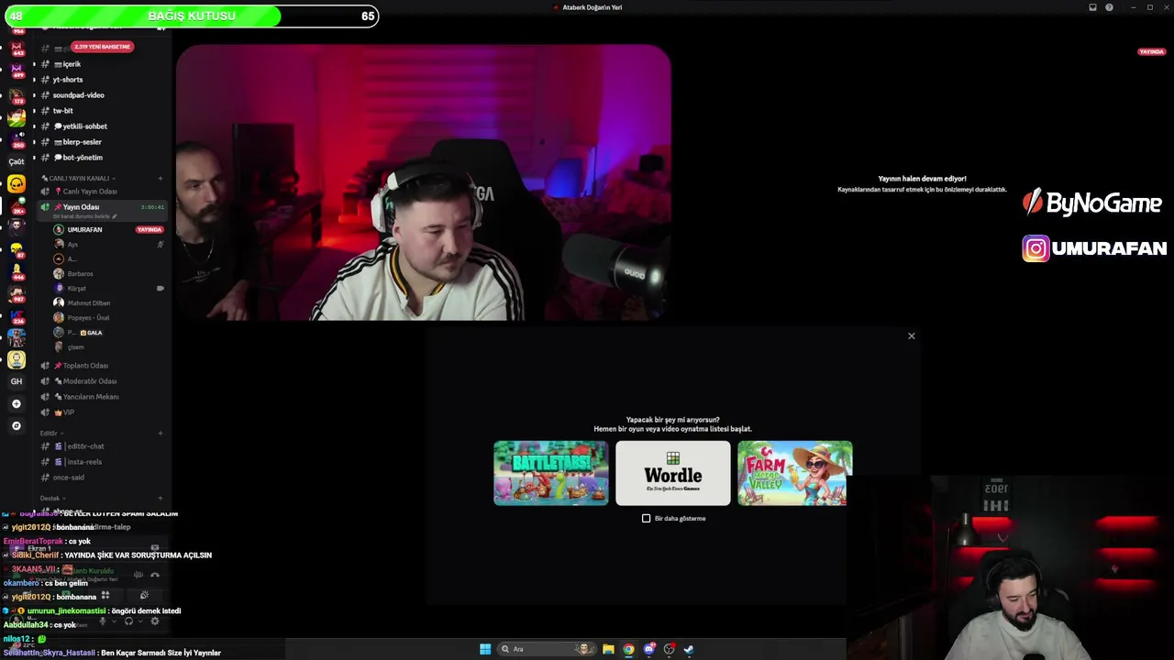Open Discord user settings gear
1174x660 pixels.
tap(155, 621)
